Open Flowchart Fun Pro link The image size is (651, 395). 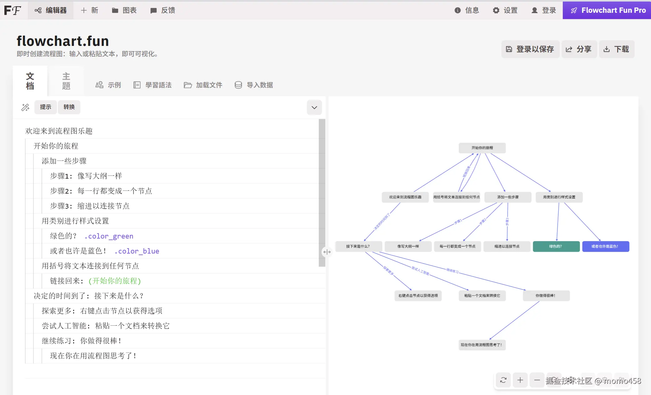click(x=607, y=10)
